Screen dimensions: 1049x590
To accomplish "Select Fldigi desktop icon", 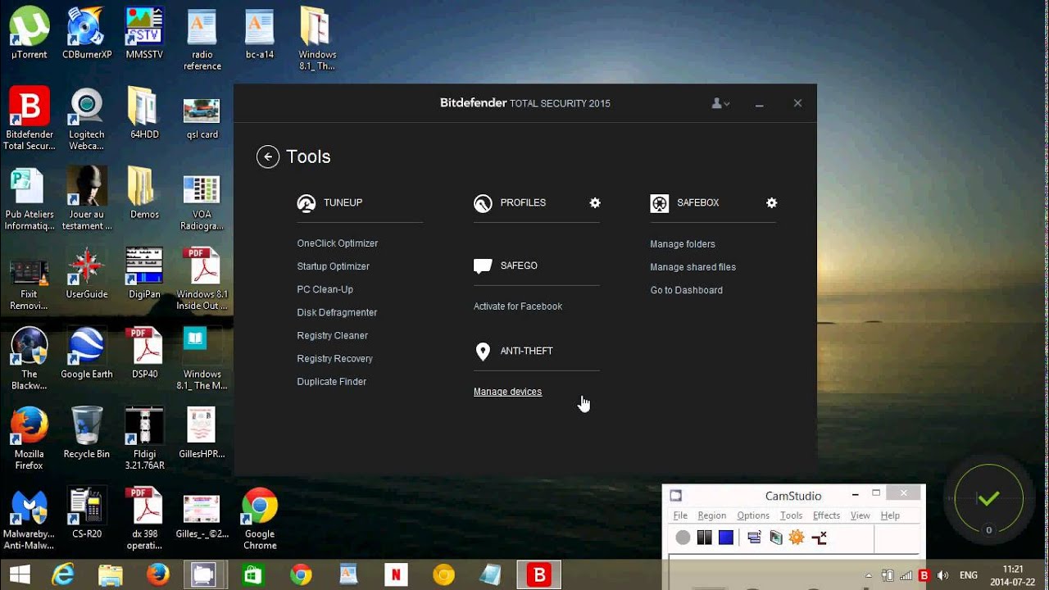I will [144, 438].
